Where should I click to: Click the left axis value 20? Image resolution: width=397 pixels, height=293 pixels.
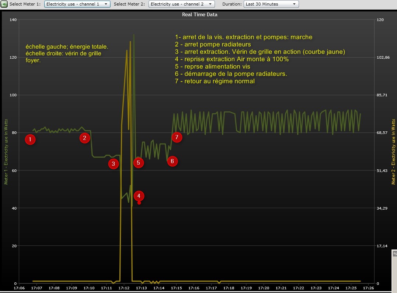coord(14,246)
